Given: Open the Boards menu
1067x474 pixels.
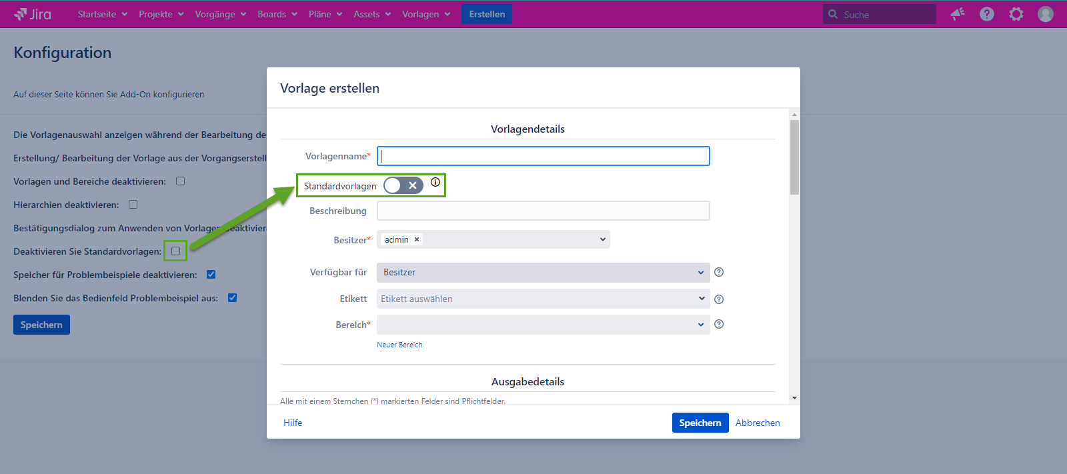Looking at the screenshot, I should click(x=277, y=14).
